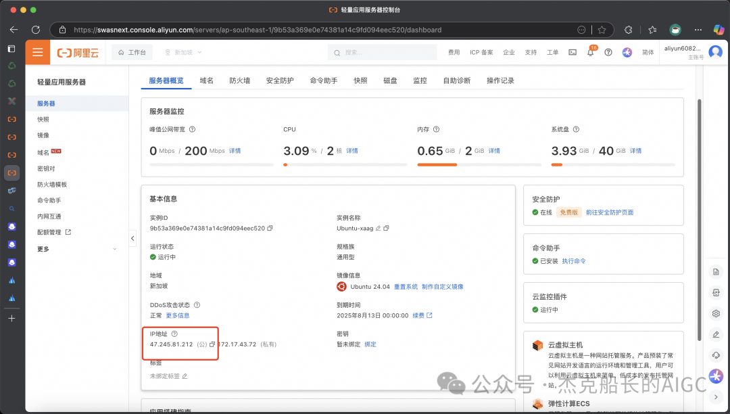Go back in browser history
The image size is (730, 414).
point(14,30)
